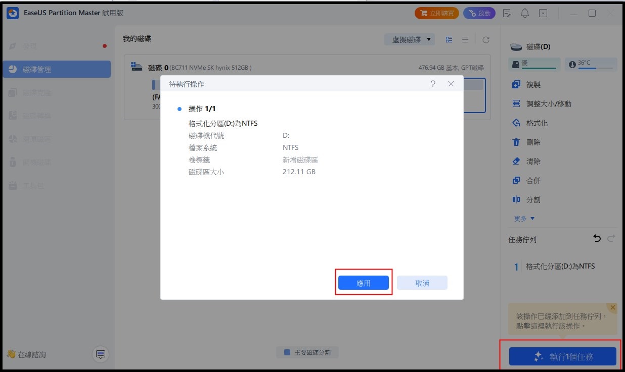Screen dimensions: 625x372
Task: Undo the queued task with undo arrow
Action: (597, 238)
